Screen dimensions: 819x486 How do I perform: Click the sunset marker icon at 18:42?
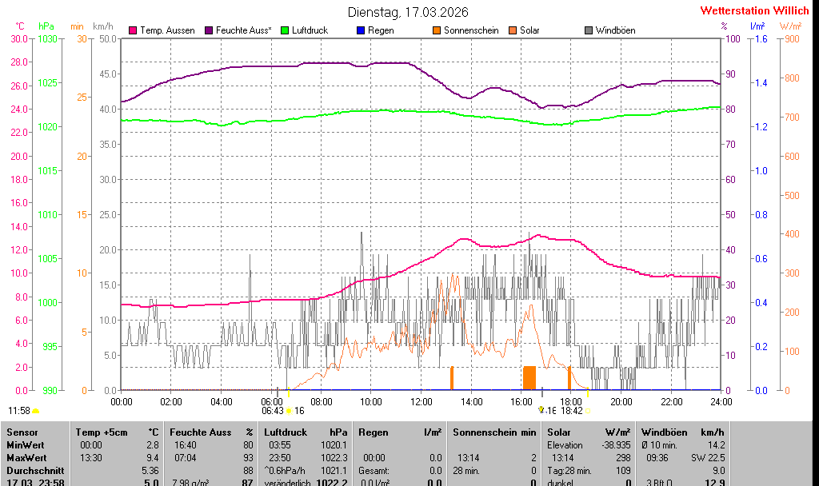[588, 411]
